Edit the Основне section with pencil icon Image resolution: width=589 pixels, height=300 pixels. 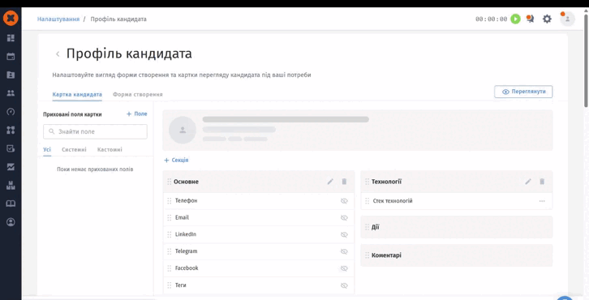[x=330, y=182]
